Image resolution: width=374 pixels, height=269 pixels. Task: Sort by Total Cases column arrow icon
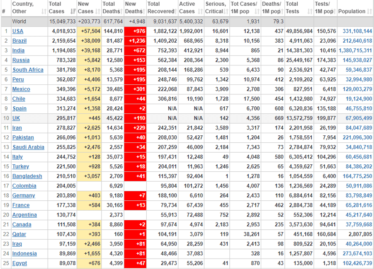pos(73,12)
